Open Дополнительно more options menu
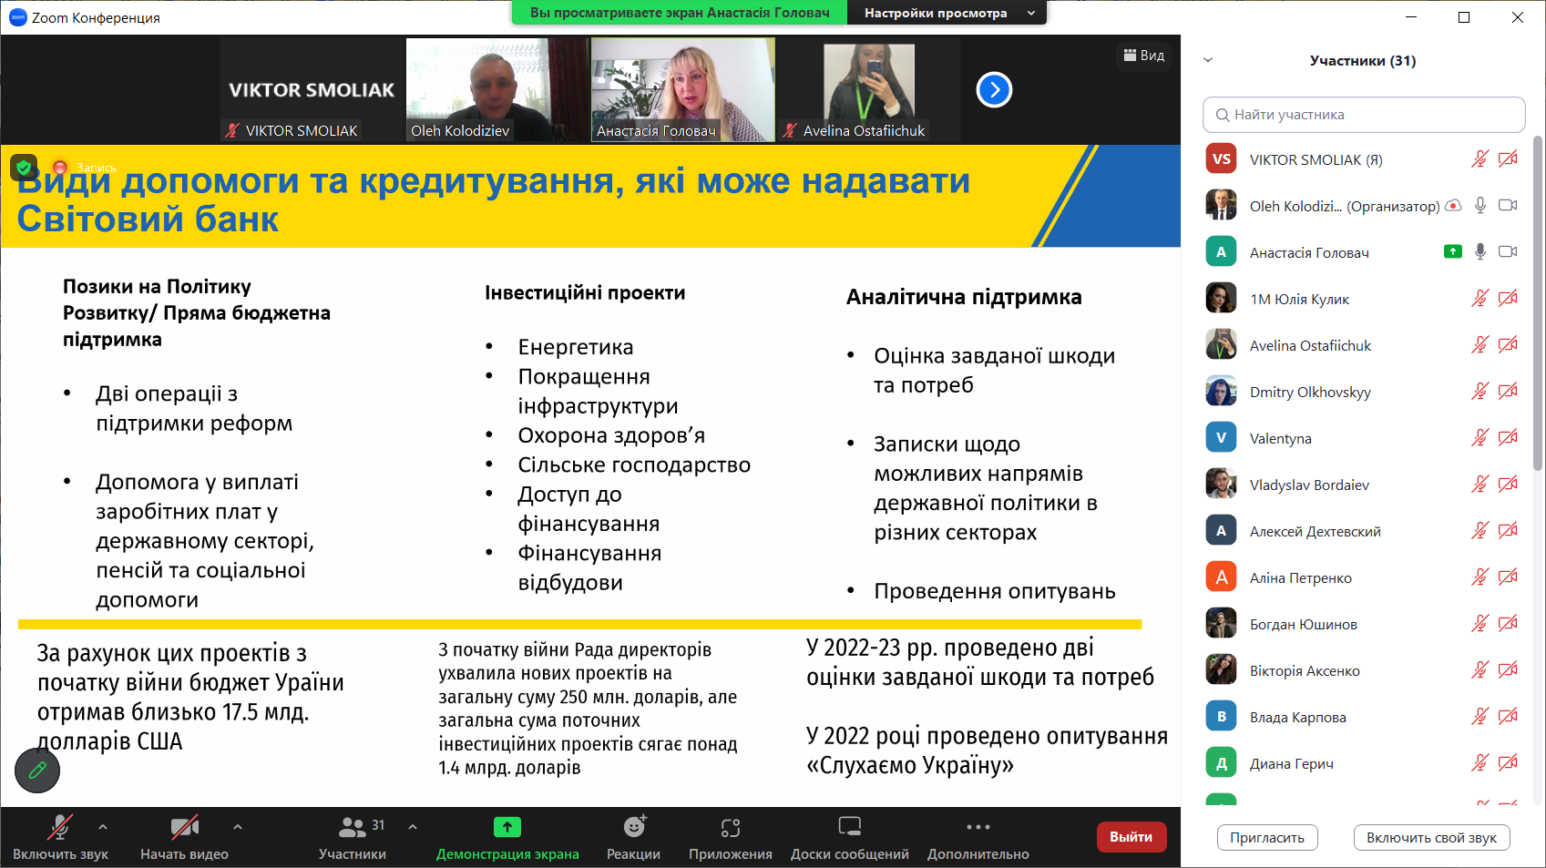 [x=978, y=827]
